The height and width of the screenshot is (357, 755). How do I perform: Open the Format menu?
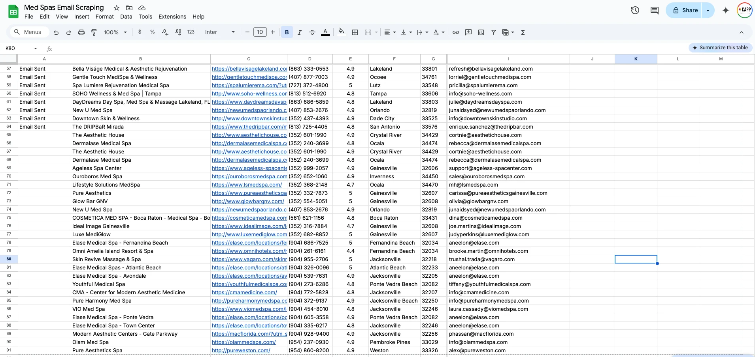click(105, 17)
